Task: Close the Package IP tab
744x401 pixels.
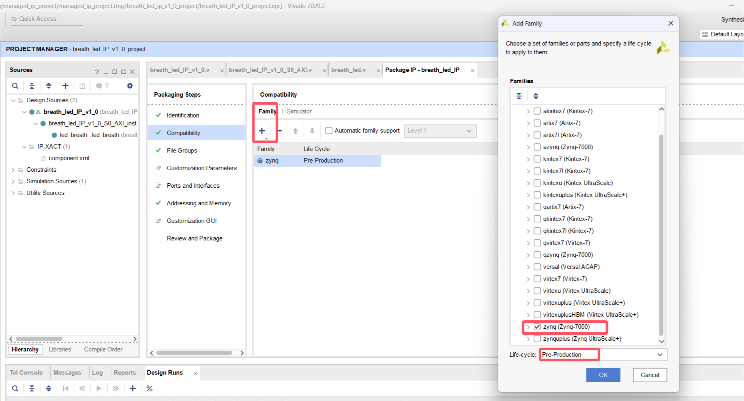Action: tap(472, 71)
